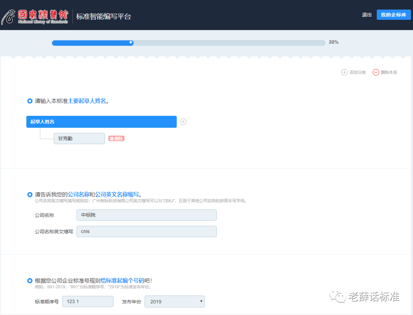Image resolution: width=413 pixels, height=315 pixels.
Task: Click the 给标准起编个号码 highlighted text
Action: tap(122, 281)
